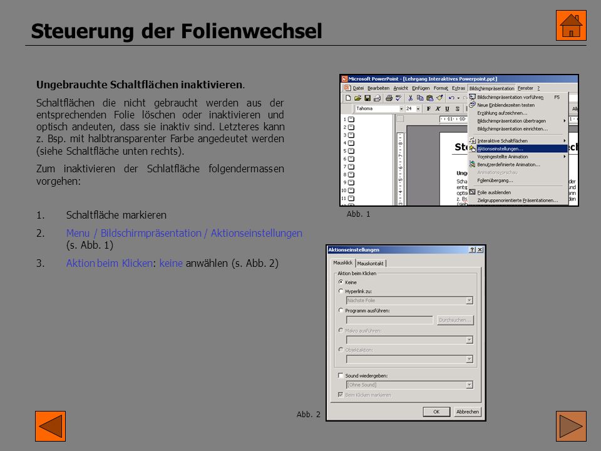The image size is (601, 451).
Task: Select the Hyperlink zu radio button
Action: click(x=341, y=291)
